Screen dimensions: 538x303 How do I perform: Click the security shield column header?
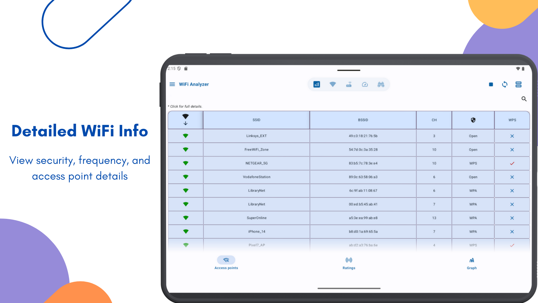coord(473,120)
